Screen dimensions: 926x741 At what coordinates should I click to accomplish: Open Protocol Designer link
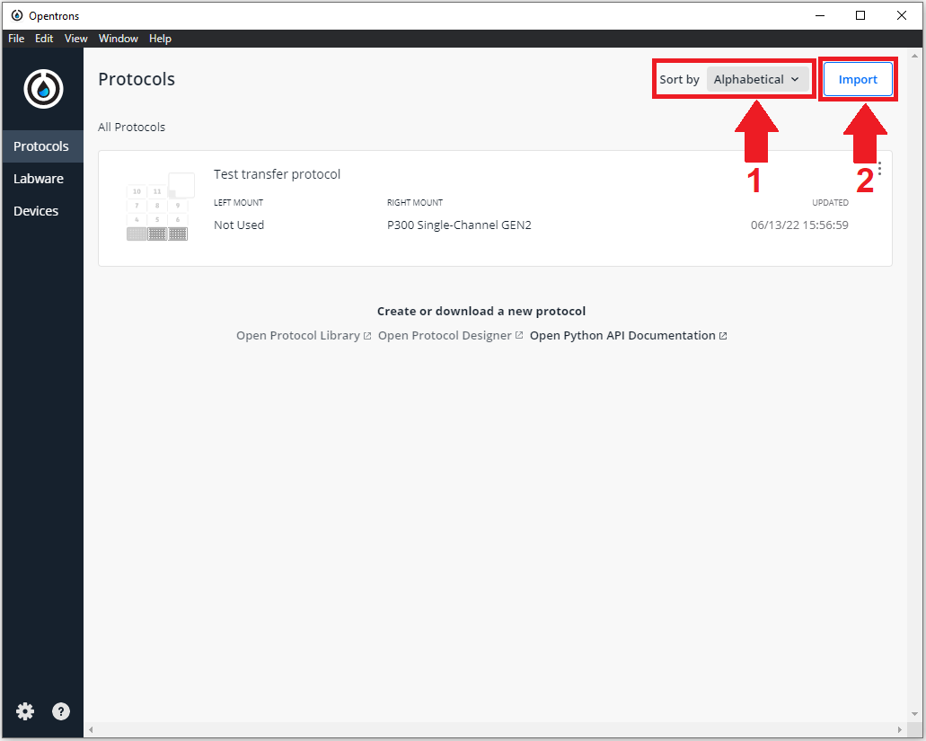click(x=451, y=335)
